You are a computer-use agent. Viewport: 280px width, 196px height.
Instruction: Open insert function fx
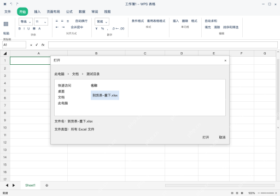pos(43,45)
